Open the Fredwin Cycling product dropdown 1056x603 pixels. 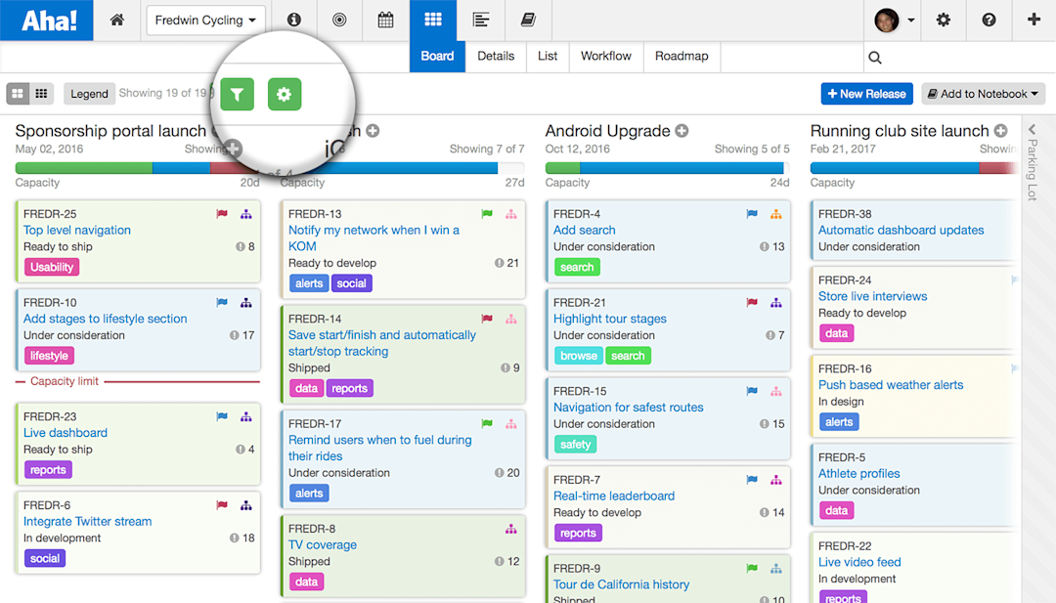pos(205,20)
